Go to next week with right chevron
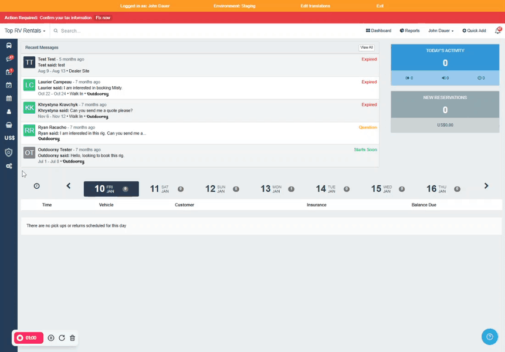Viewport: 505px width, 352px height. pyautogui.click(x=486, y=186)
